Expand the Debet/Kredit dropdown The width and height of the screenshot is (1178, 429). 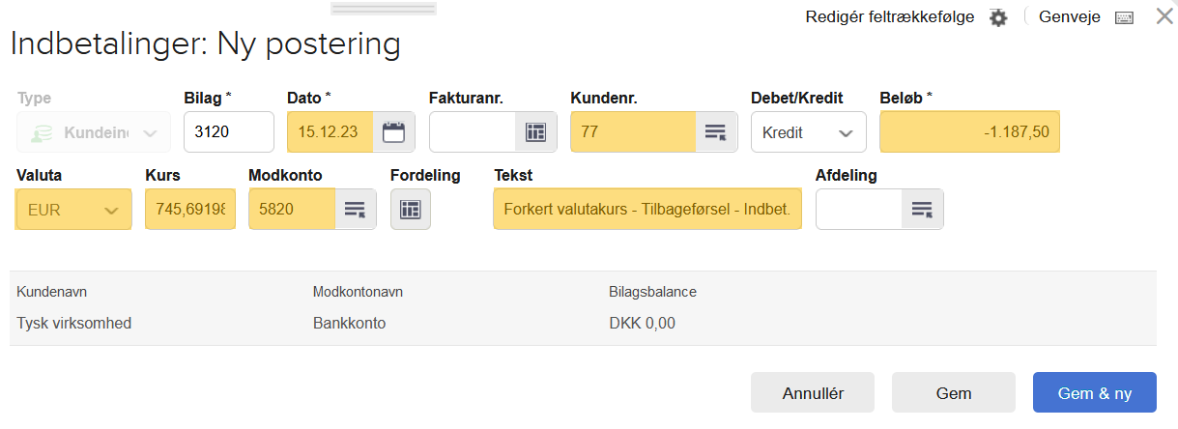808,132
